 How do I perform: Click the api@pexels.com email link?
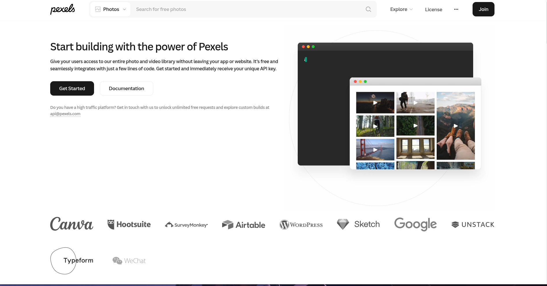[x=65, y=114]
